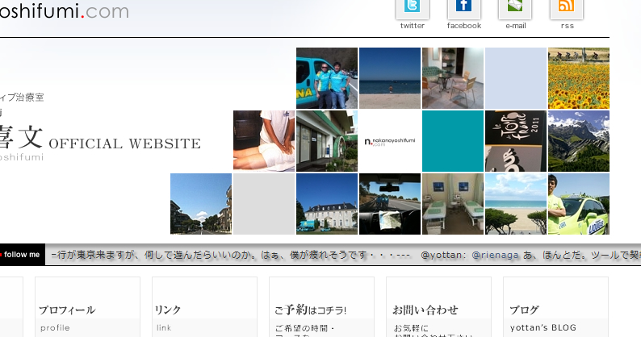This screenshot has height=337, width=641.
Task: Open the RSS feed icon
Action: click(567, 8)
